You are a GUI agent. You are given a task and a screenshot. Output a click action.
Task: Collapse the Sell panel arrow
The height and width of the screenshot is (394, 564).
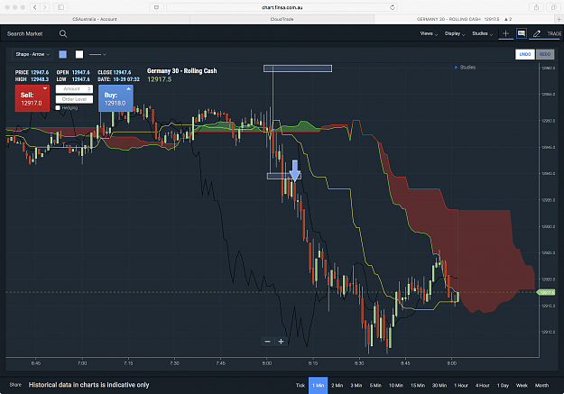(x=45, y=88)
